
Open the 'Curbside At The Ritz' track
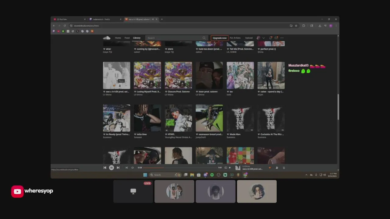click(272, 134)
